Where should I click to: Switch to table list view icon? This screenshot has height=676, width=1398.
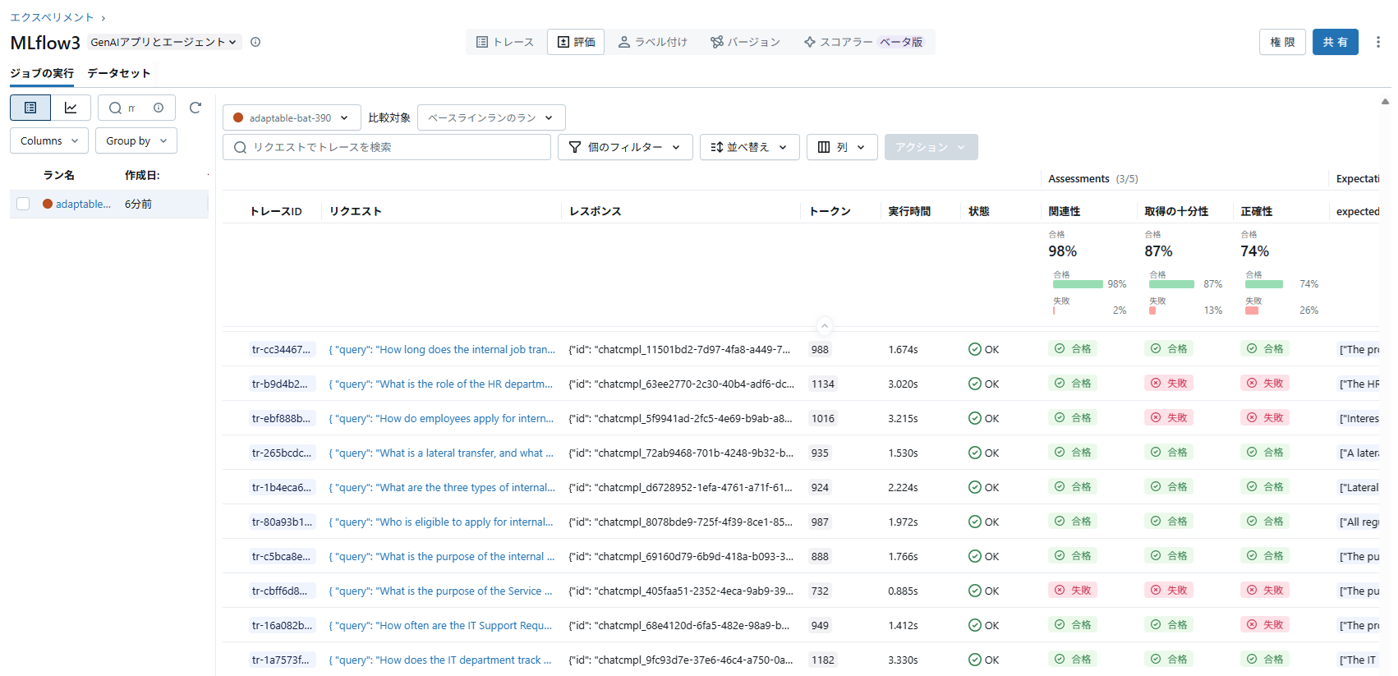point(30,108)
